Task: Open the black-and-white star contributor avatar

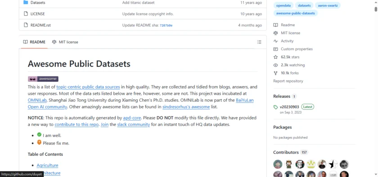Action: [333, 164]
